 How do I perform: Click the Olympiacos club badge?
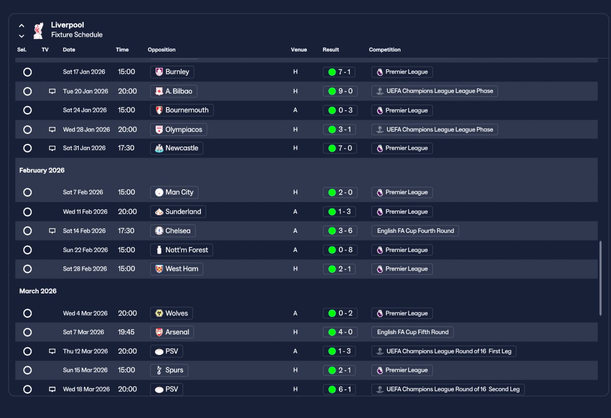click(159, 129)
